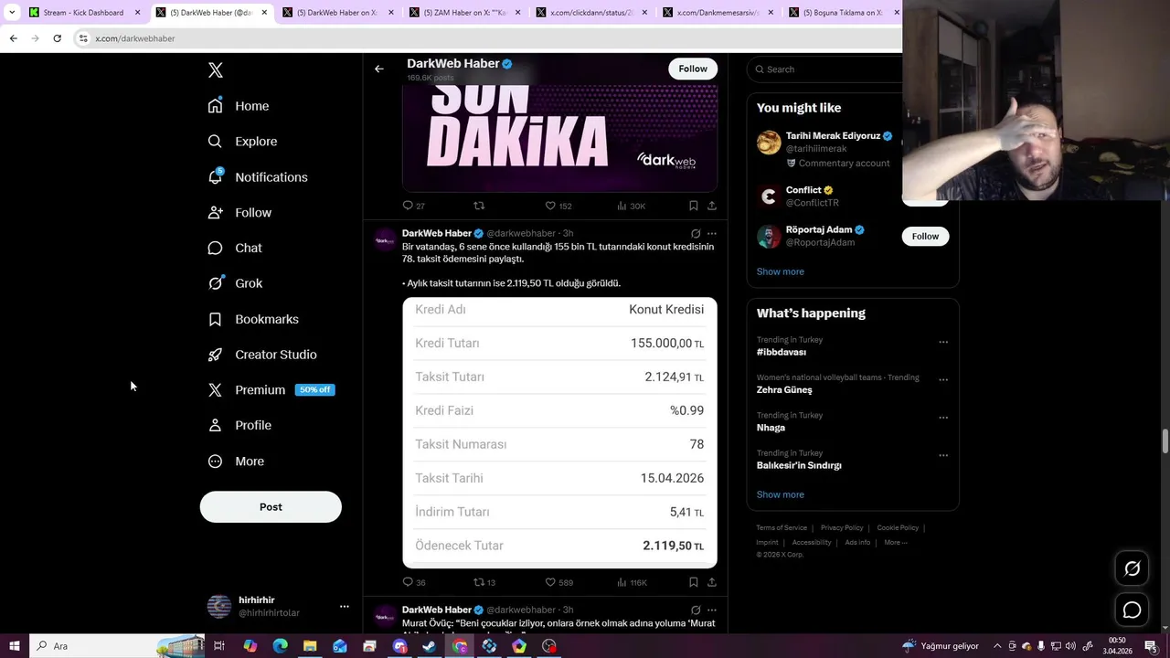View analytics of the post with 30K views

point(631,206)
